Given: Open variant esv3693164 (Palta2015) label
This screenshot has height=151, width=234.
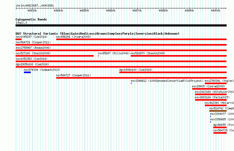Looking at the screenshot, I should pyautogui.click(x=212, y=97).
